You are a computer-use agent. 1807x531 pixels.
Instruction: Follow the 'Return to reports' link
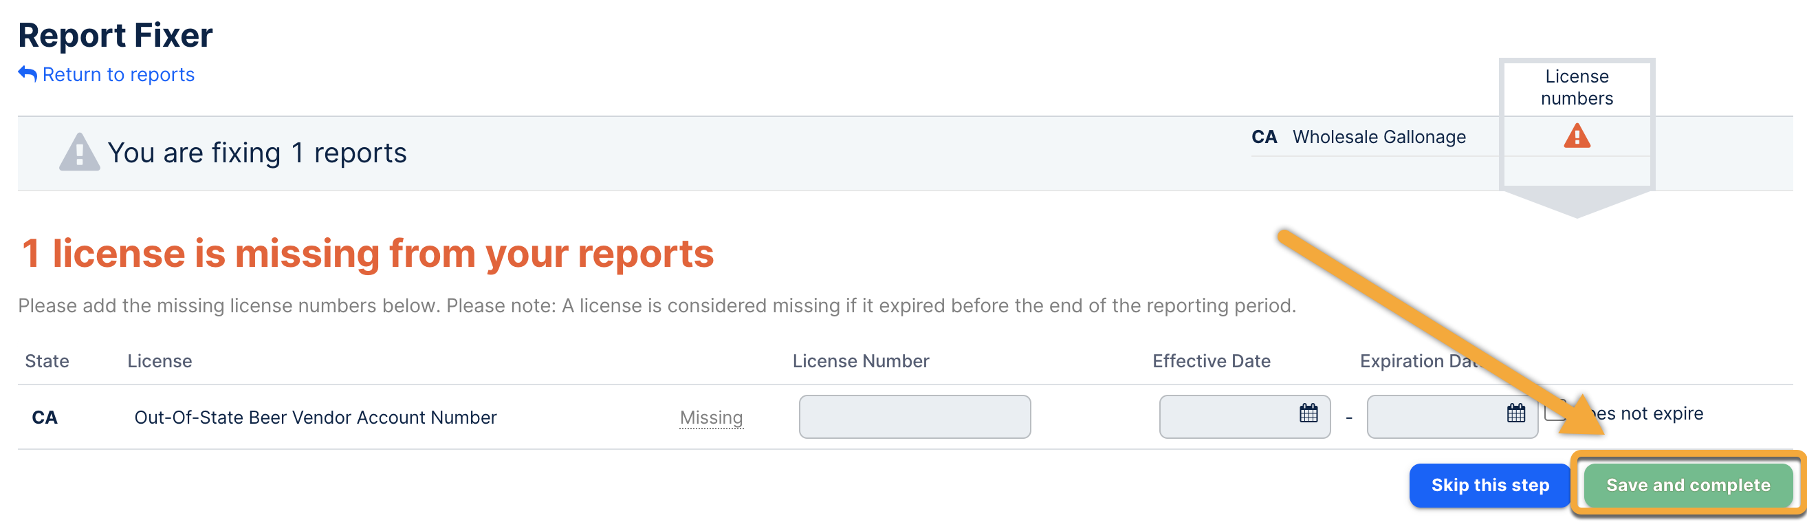[118, 74]
